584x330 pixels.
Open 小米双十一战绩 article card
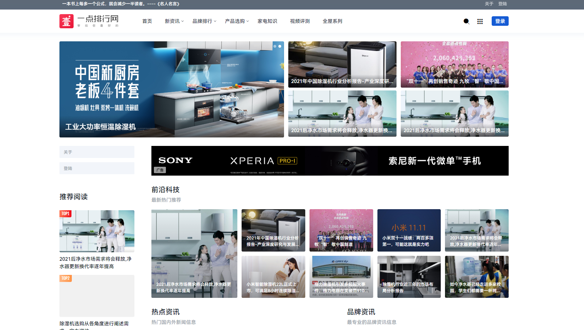[409, 230]
